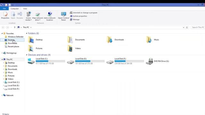The width and height of the screenshot is (205, 115).
Task: Select Music in This PC tree
Action: tap(10, 73)
